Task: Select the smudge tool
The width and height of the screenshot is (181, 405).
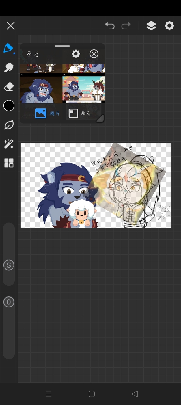Action: [8, 68]
